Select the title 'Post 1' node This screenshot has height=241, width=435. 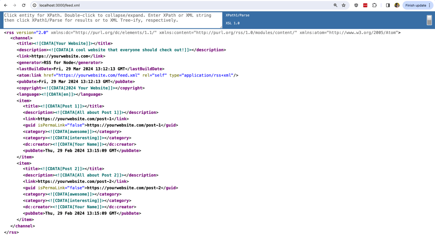coord(64,106)
